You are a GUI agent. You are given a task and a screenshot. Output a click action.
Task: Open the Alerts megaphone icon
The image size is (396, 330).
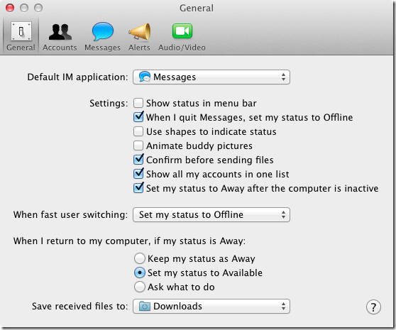139,31
